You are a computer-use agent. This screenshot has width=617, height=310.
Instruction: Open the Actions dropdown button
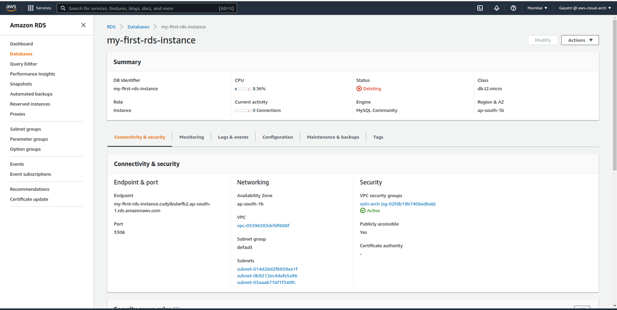pos(580,40)
